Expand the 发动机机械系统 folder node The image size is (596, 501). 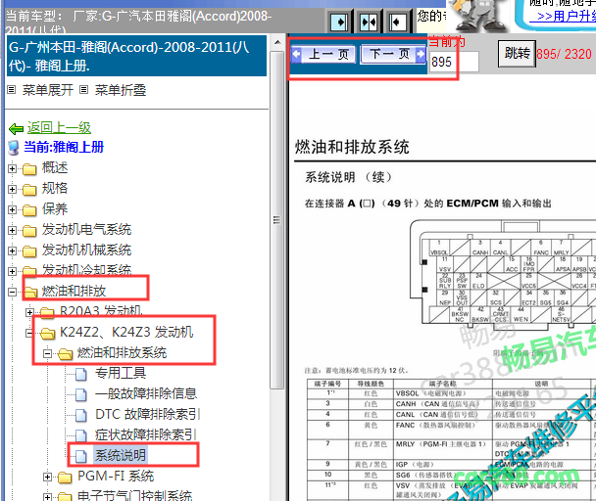tap(12, 250)
